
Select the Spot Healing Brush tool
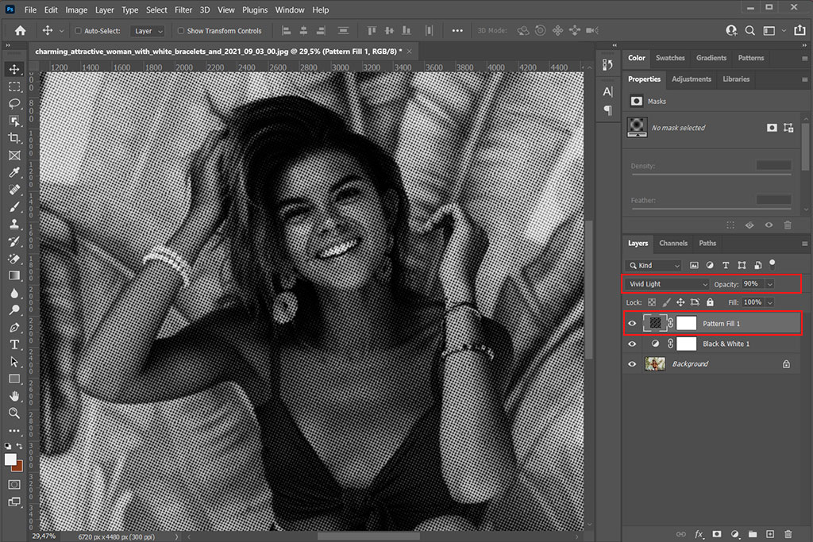(14, 189)
